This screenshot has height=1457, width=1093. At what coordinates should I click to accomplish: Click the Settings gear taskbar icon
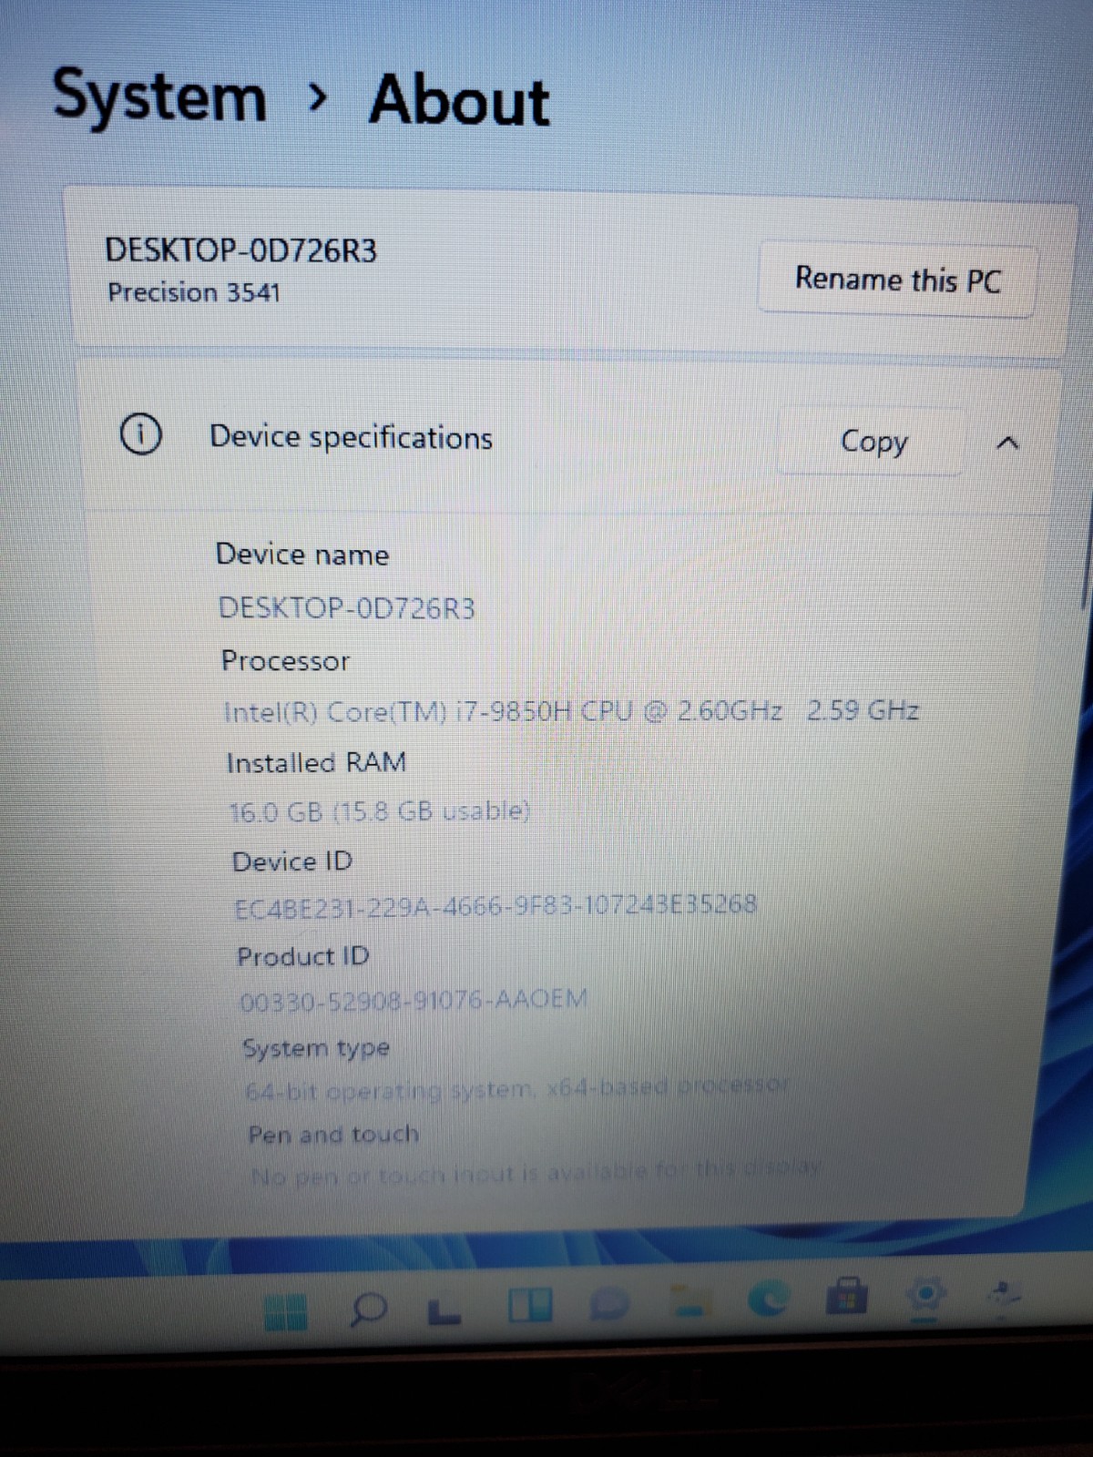coord(926,1294)
